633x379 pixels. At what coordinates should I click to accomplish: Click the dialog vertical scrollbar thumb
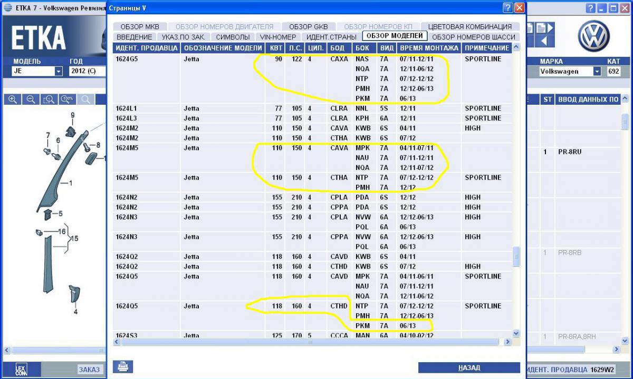click(x=516, y=257)
